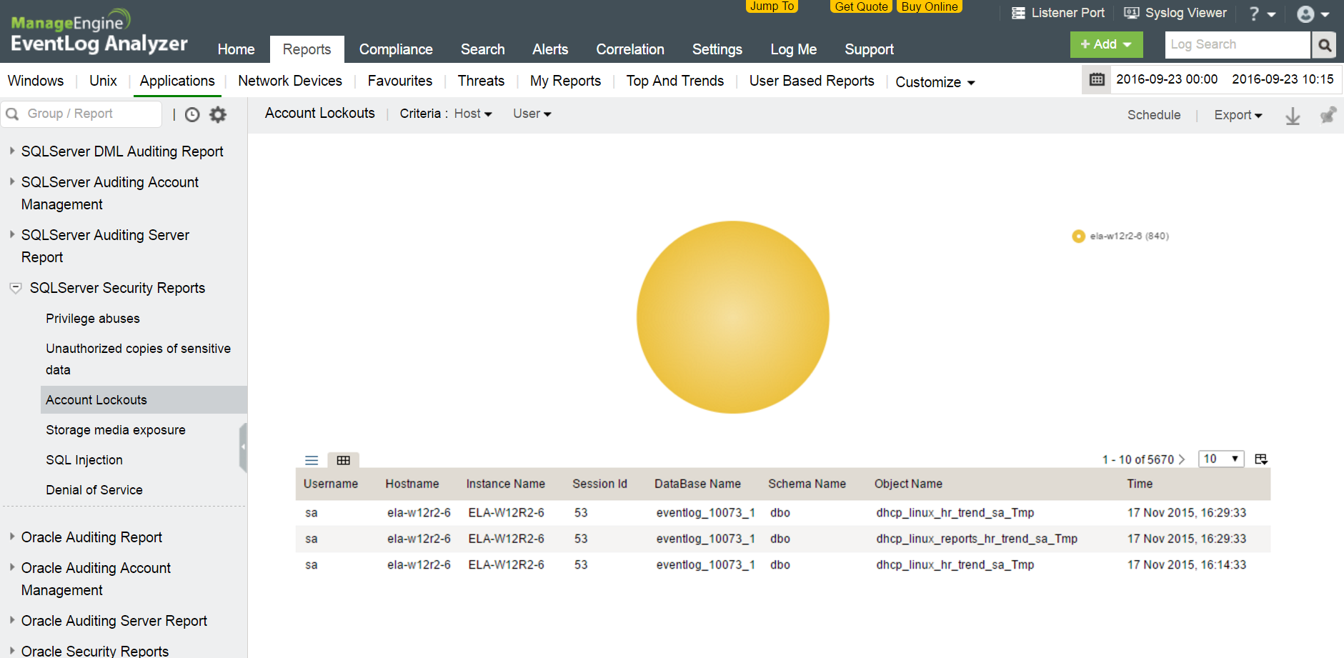1344x658 pixels.
Task: Click the yellow pie chart slice
Action: click(x=732, y=317)
